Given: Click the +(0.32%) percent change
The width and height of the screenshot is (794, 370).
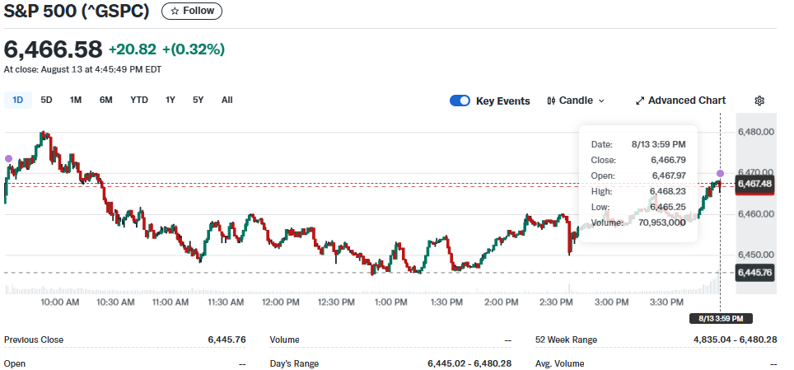Looking at the screenshot, I should pyautogui.click(x=194, y=49).
